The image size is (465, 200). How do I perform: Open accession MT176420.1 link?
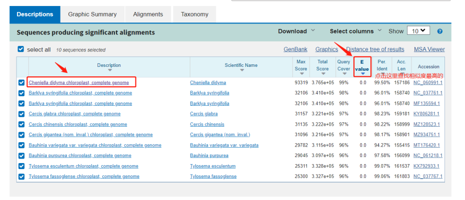[427, 145]
